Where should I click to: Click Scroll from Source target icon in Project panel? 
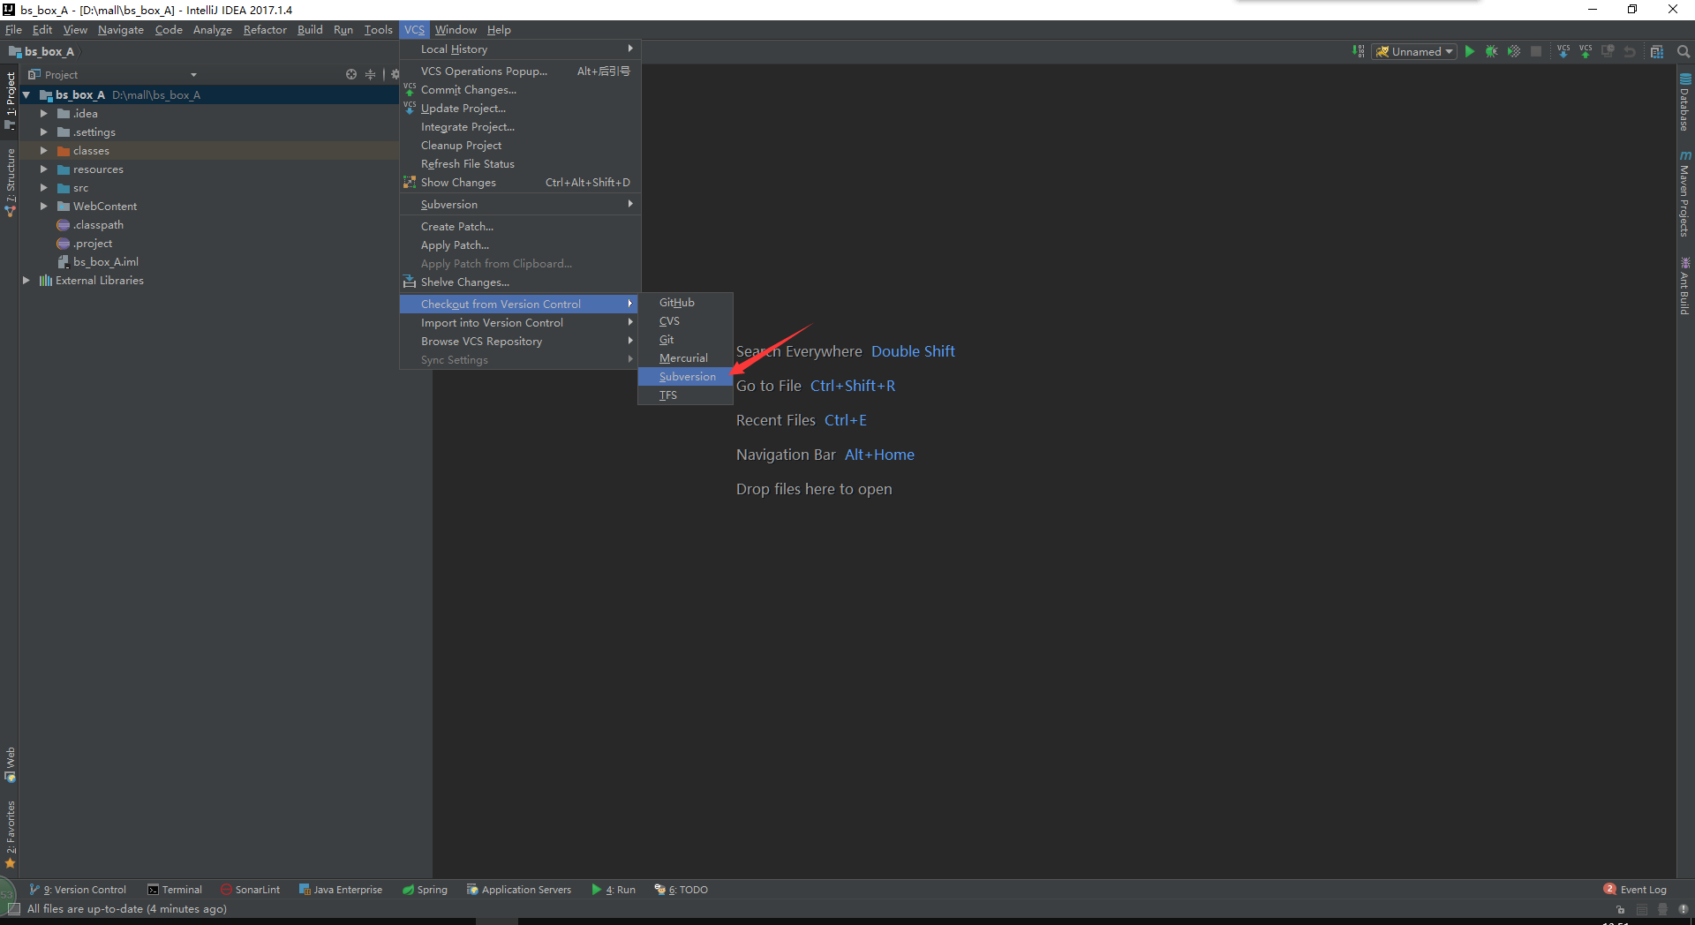coord(351,74)
